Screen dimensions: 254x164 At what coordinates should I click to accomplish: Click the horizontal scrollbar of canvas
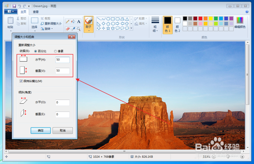pos(124,152)
